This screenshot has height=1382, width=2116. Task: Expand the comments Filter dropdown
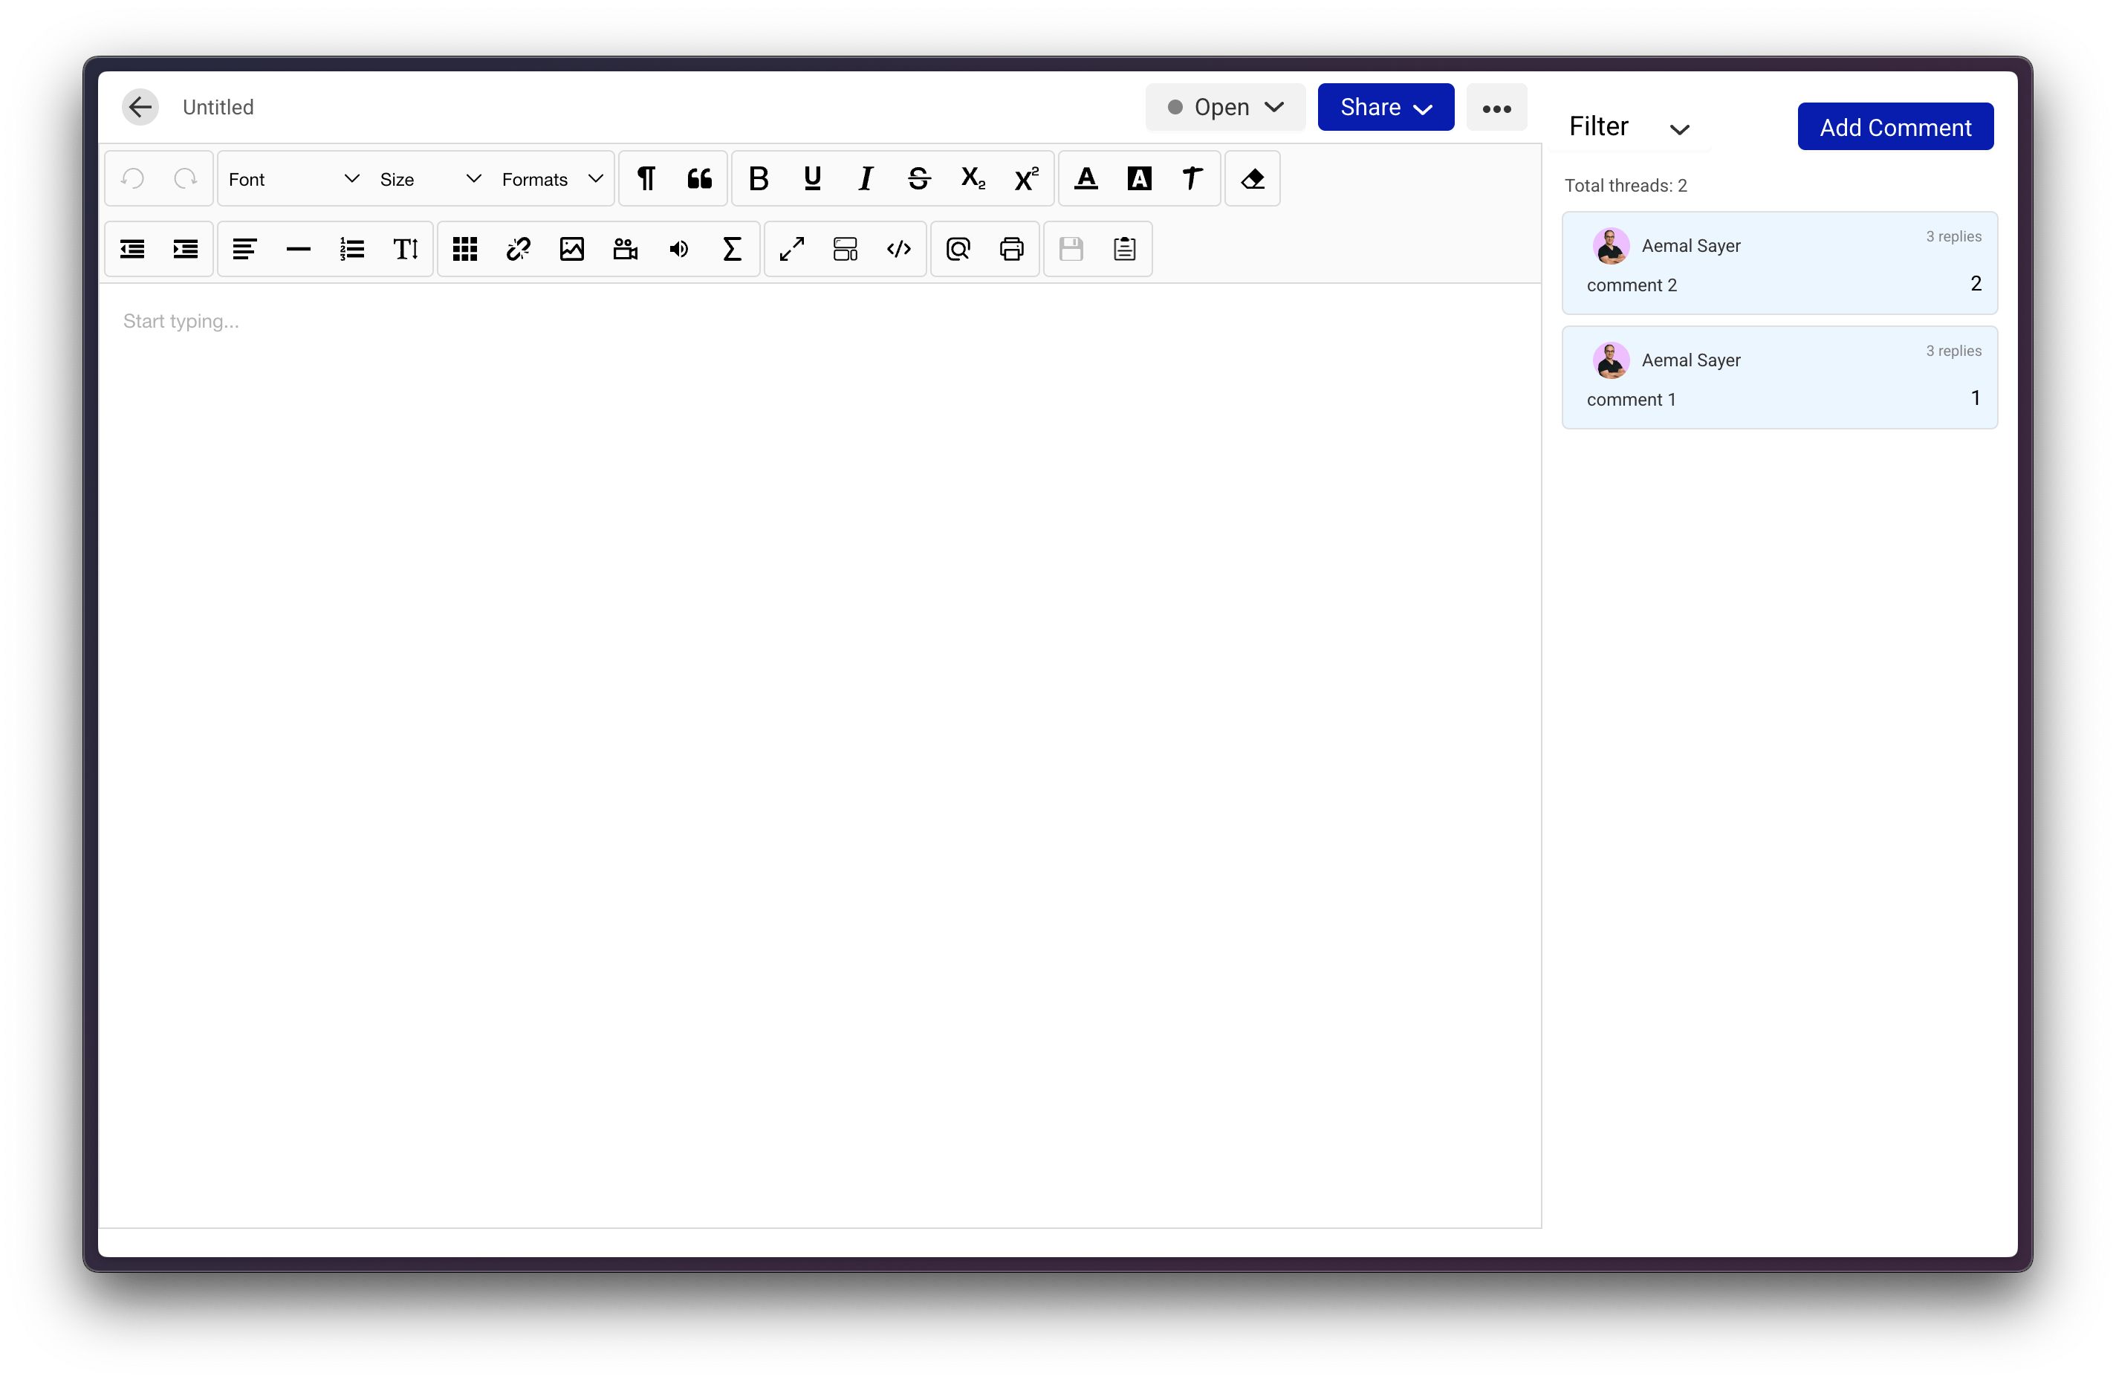[x=1629, y=127]
